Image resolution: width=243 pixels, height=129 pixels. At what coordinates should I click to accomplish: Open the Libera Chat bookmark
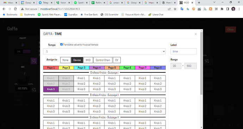tap(156, 14)
